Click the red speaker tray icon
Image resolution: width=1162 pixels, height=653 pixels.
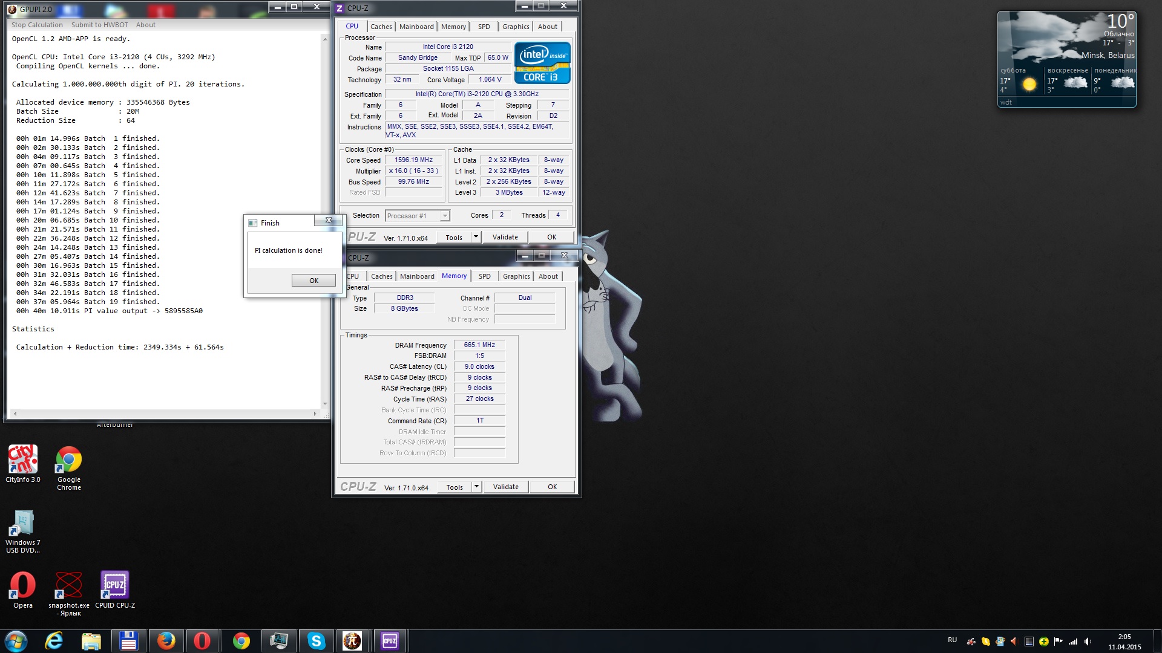(x=1014, y=642)
